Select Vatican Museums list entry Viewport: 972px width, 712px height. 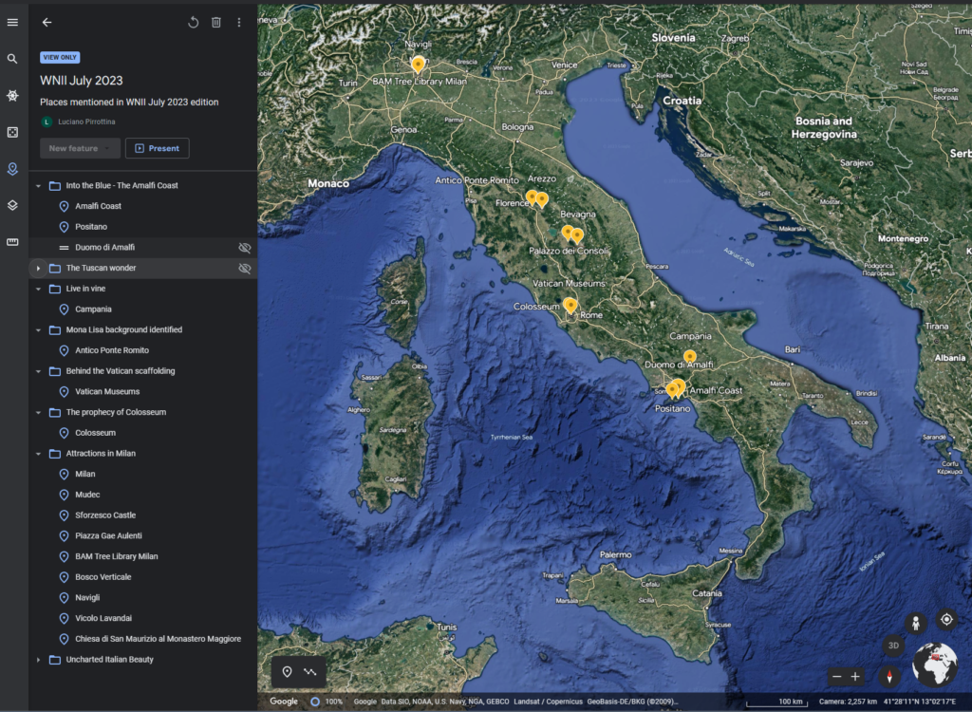click(142, 391)
